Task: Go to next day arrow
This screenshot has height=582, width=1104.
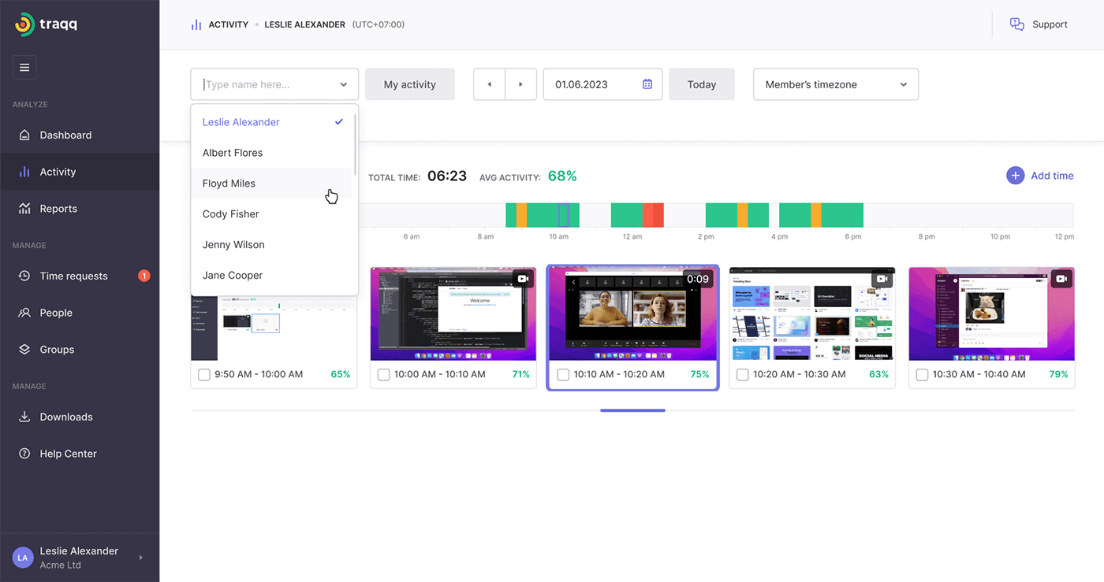Action: click(x=520, y=84)
